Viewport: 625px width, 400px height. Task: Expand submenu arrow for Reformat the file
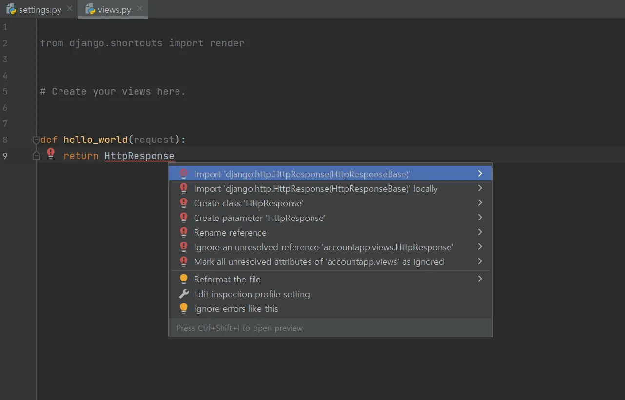(480, 279)
